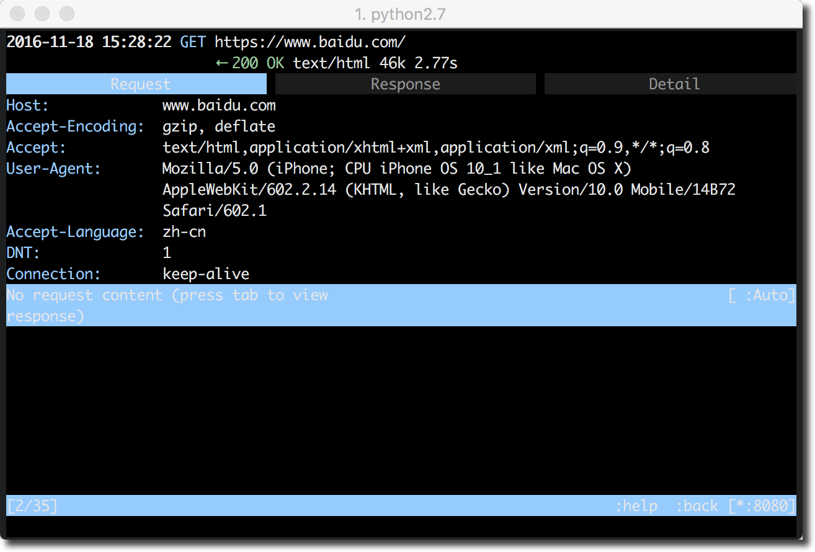Click the red close window button
The height and width of the screenshot is (552, 815).
click(x=19, y=13)
